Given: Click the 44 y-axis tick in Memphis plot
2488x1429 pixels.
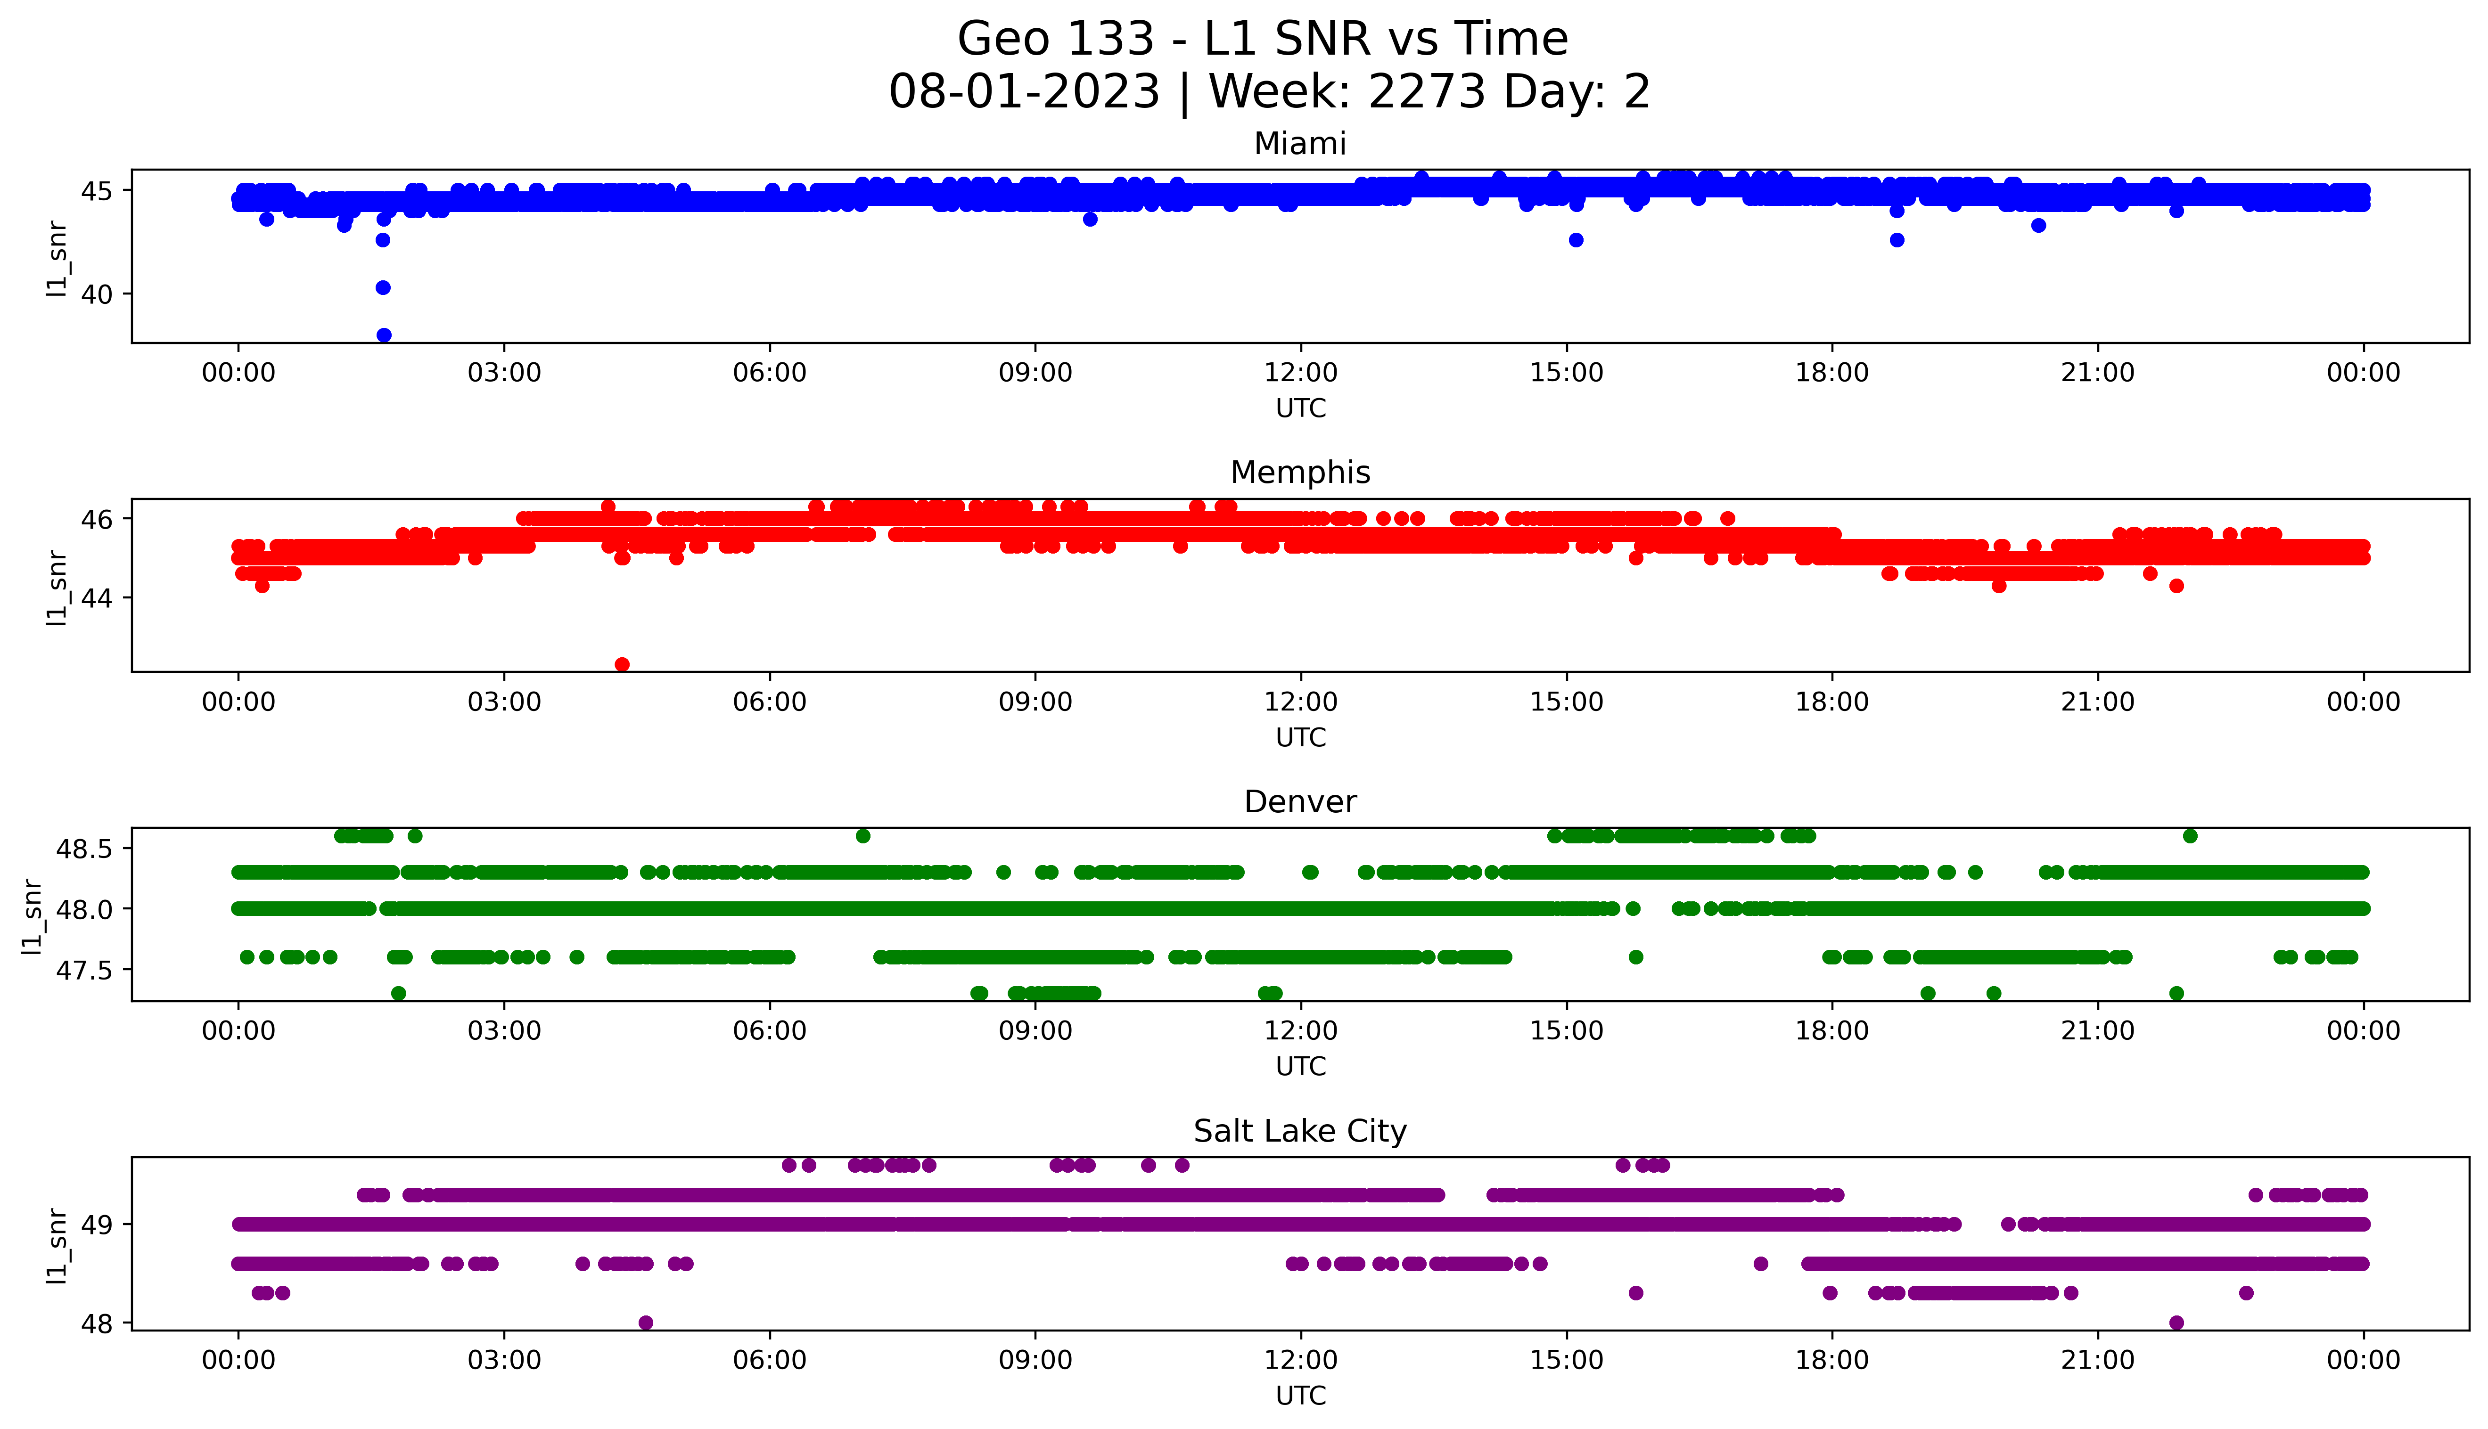Looking at the screenshot, I should point(97,598).
